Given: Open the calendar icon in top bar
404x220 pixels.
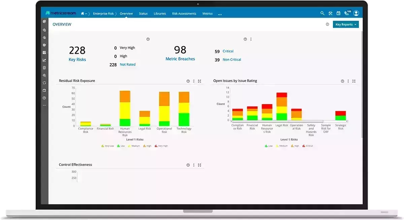Looking at the screenshot, I should [x=338, y=13].
